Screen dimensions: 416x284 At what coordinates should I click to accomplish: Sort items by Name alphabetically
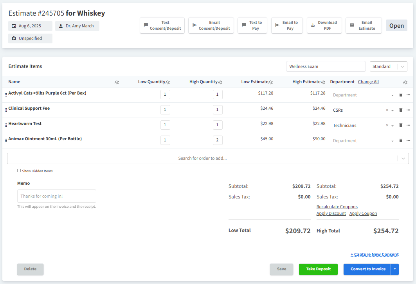116,82
